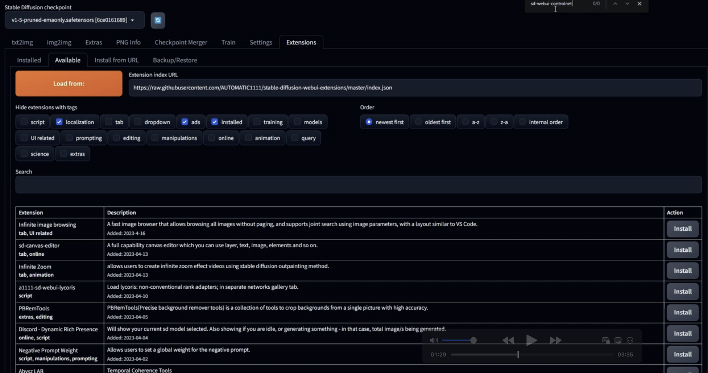Uncheck the installed tag checkbox
708x373 pixels.
pyautogui.click(x=215, y=122)
